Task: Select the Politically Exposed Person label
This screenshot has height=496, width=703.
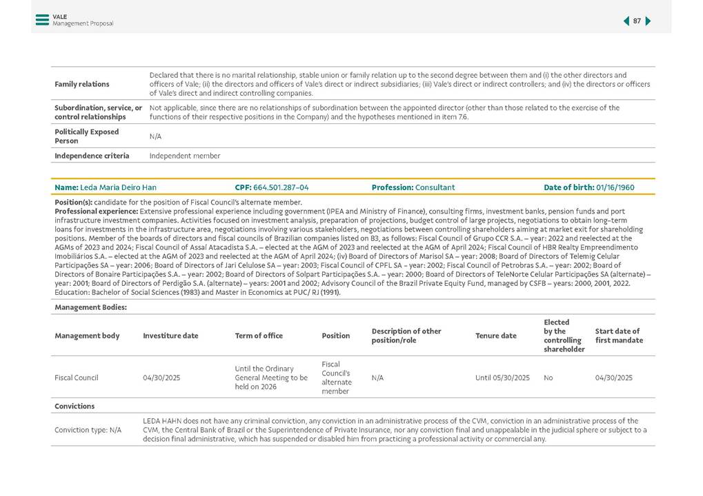Action: (87, 136)
